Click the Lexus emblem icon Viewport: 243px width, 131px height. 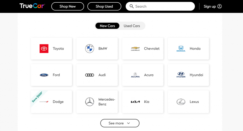(x=181, y=102)
